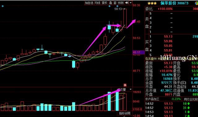This screenshot has width=198, height=117.
Task: Click the 涨跌 value +5.38
Action: [x=168, y=67]
